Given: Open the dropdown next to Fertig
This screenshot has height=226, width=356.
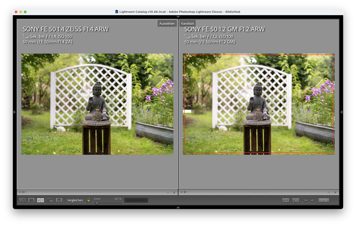Looking at the screenshot, I should [335, 200].
